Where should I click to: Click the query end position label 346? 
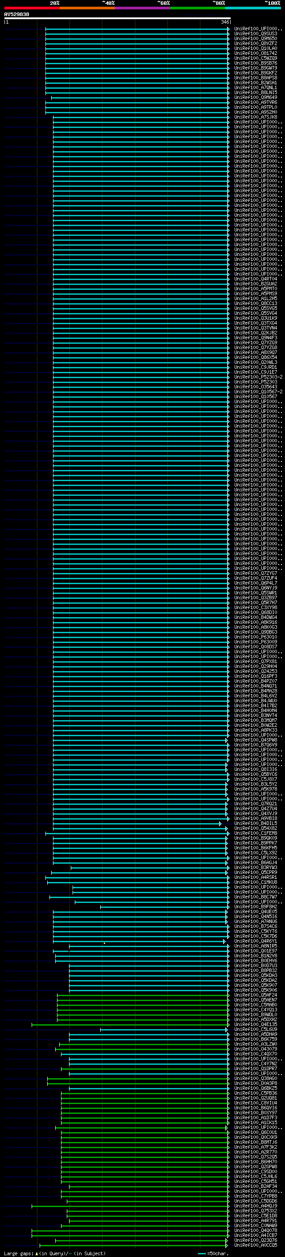(224, 22)
